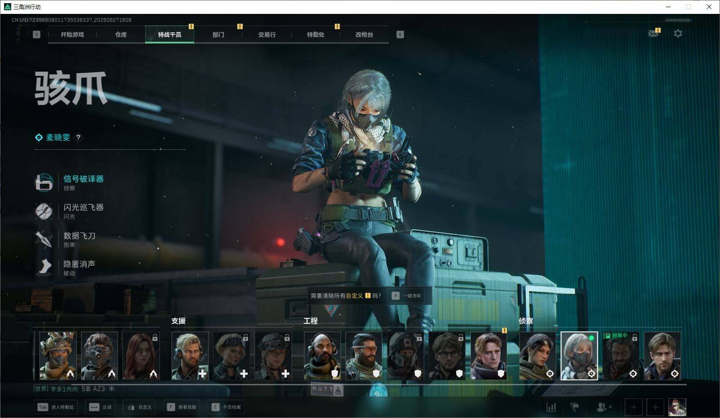Open the settings gear icon
The image size is (720, 418).
678,34
